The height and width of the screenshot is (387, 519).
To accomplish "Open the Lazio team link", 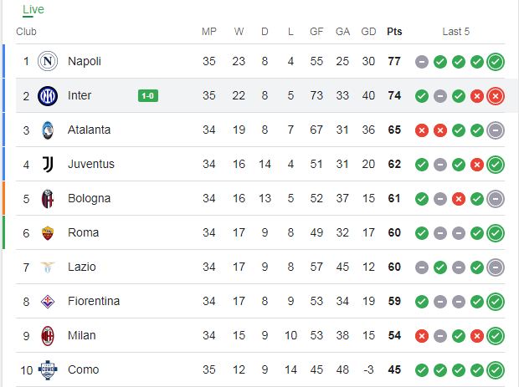I will pos(82,267).
